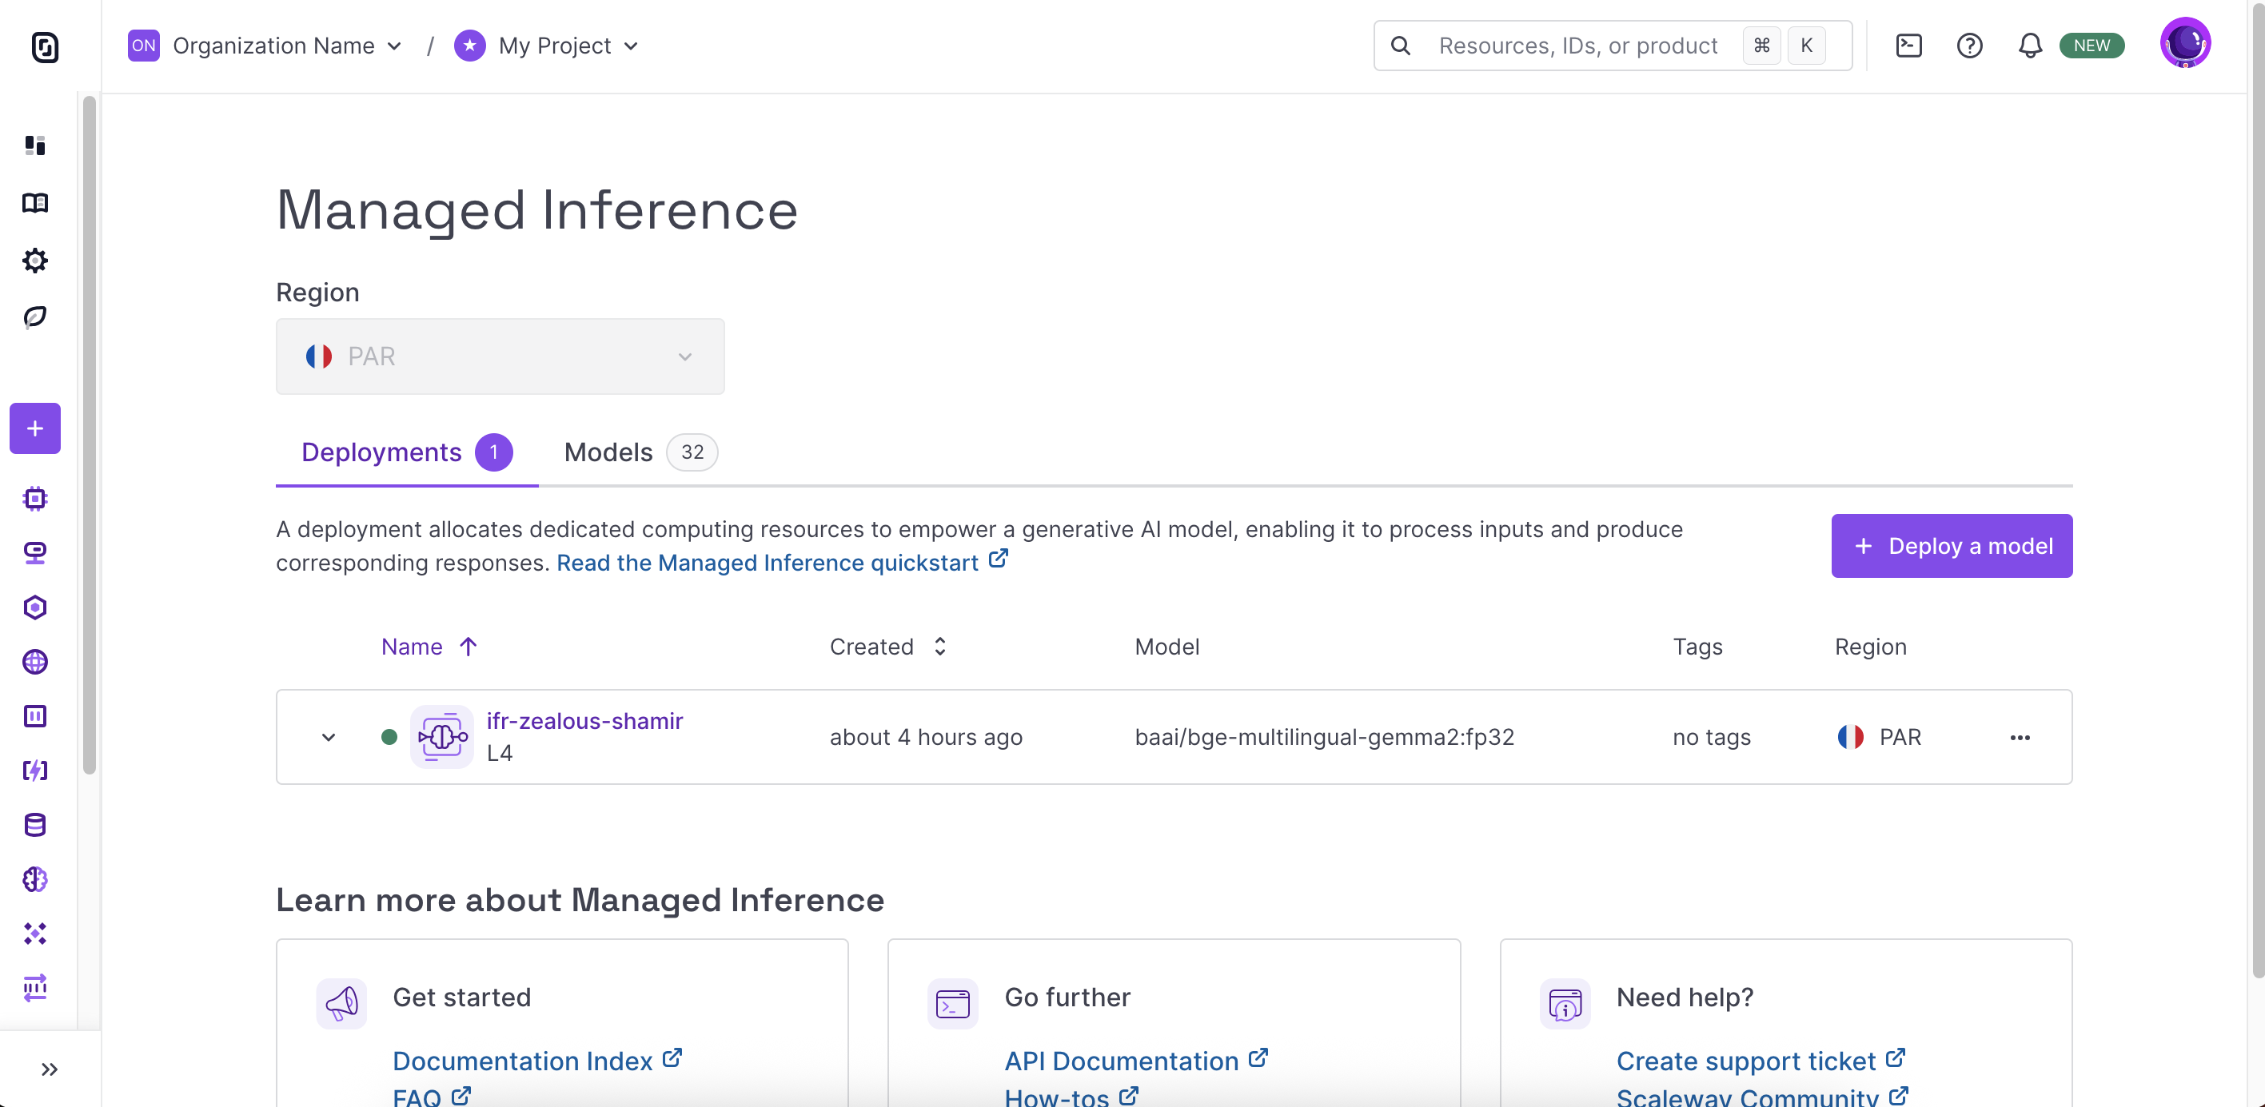Image resolution: width=2265 pixels, height=1107 pixels.
Task: Open the globe network icon in sidebar
Action: tap(35, 662)
